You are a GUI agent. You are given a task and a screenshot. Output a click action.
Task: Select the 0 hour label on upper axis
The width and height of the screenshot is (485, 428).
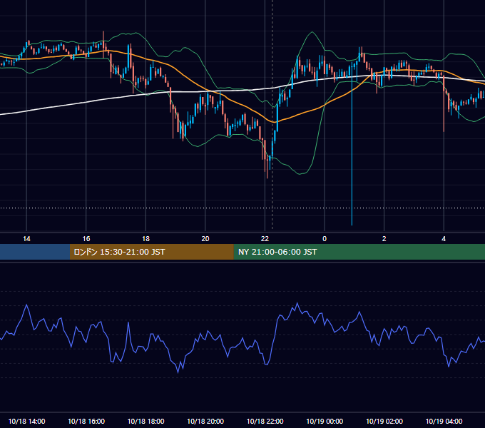325,239
